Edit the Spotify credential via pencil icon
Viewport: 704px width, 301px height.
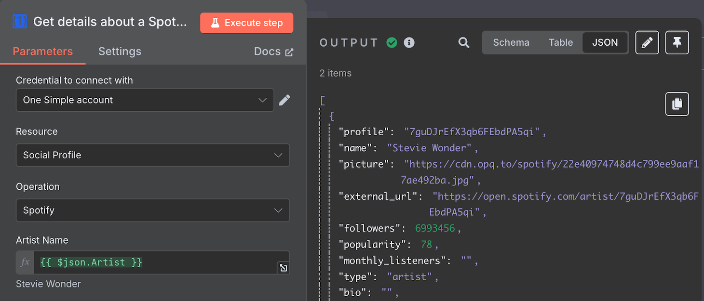(x=284, y=100)
